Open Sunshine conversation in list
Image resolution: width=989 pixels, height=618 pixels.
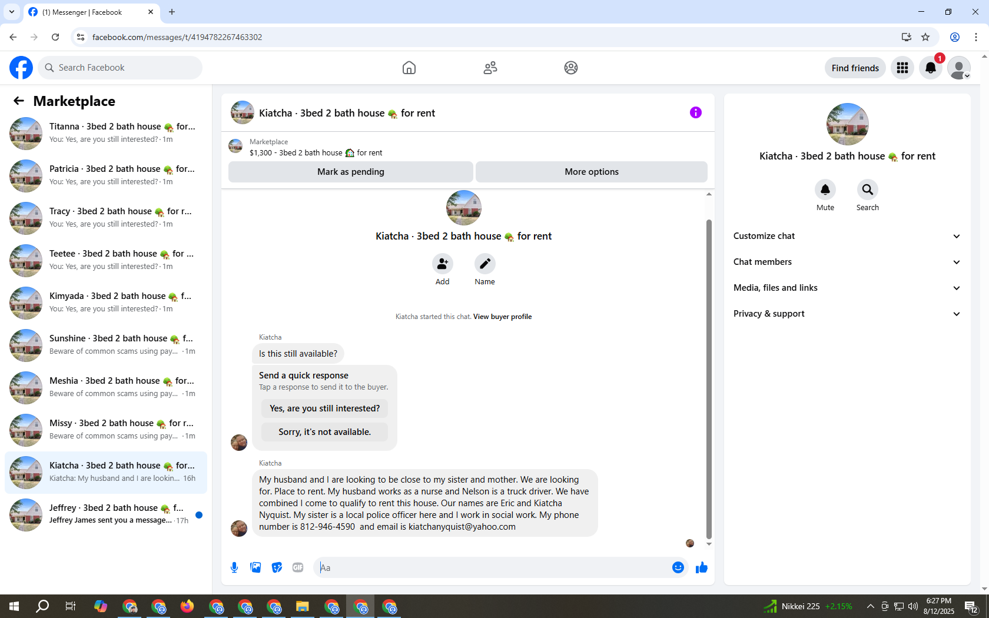(x=106, y=345)
